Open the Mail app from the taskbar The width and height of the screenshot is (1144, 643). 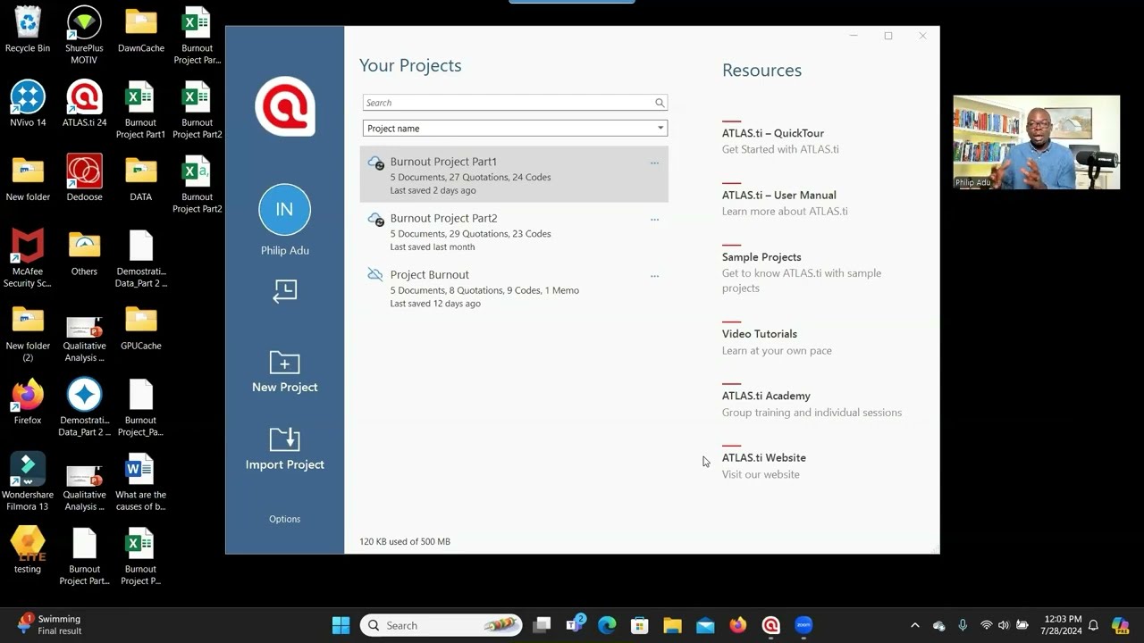[705, 625]
